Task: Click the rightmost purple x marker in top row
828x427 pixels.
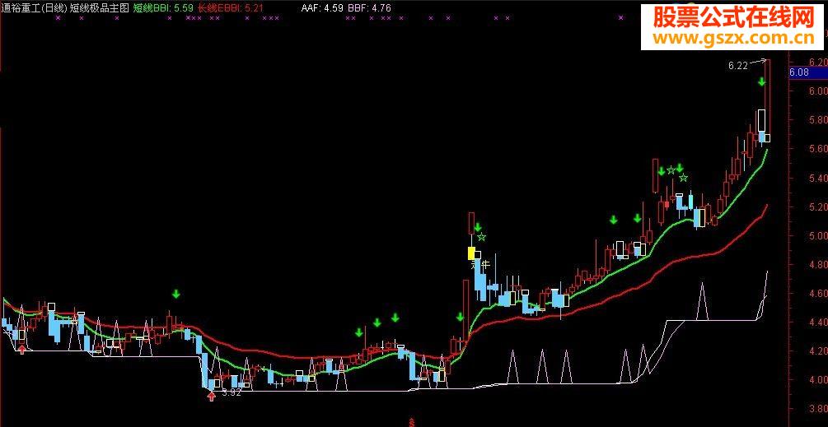Action: coord(620,18)
